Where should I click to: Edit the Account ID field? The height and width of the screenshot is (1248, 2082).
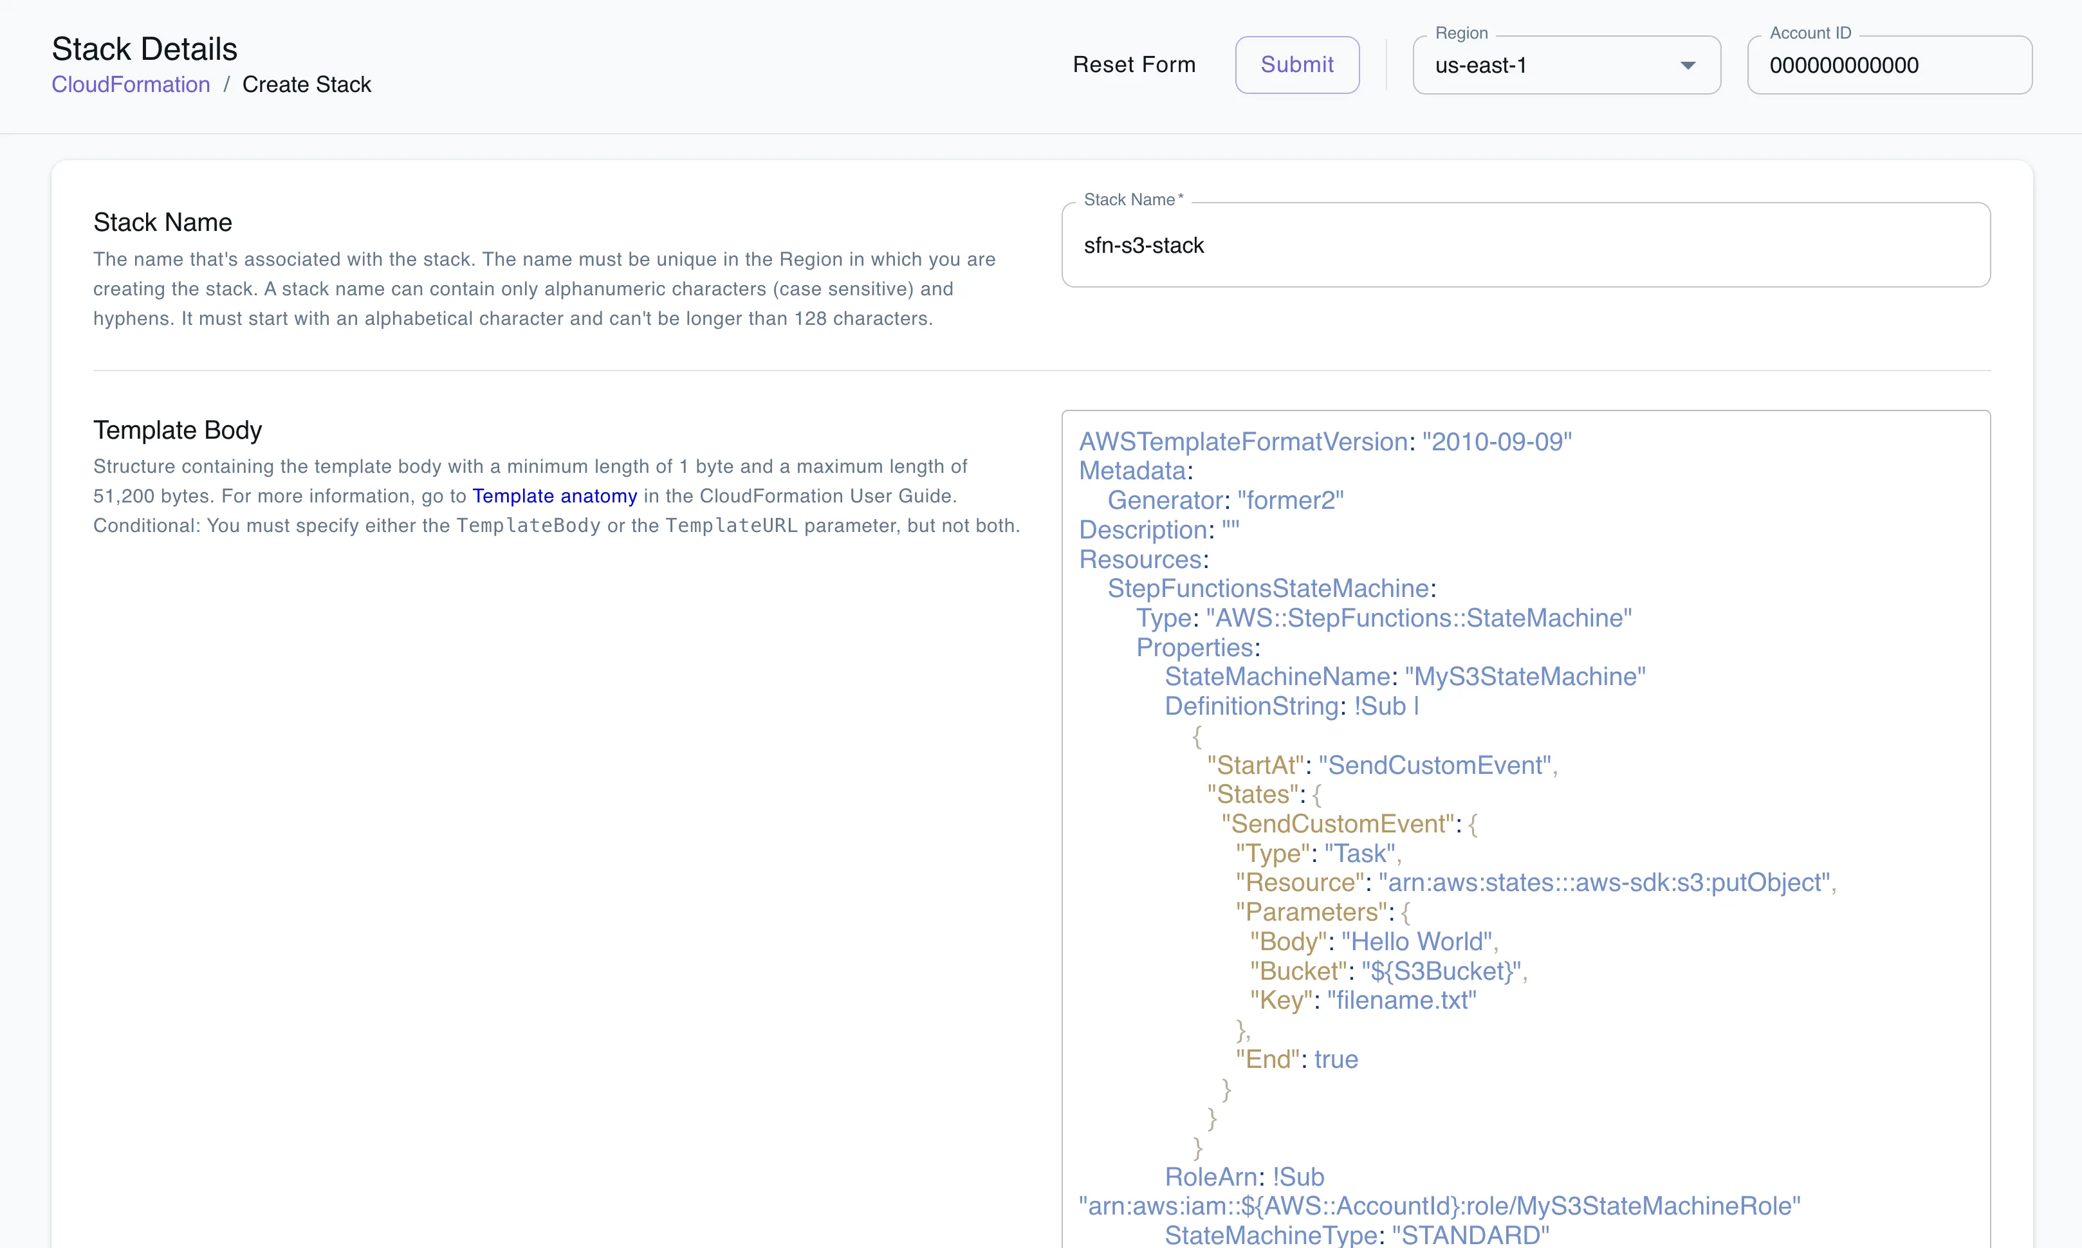(1888, 65)
